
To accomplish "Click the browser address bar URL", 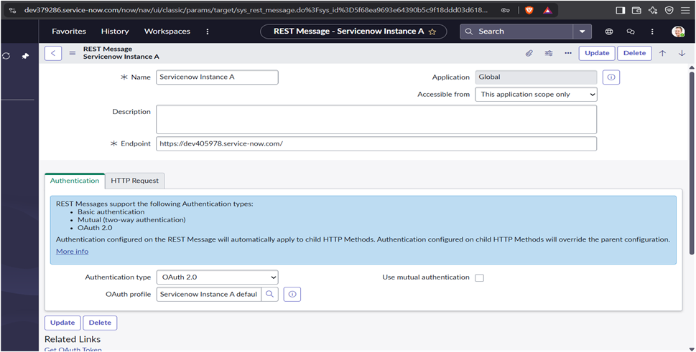I will [256, 10].
